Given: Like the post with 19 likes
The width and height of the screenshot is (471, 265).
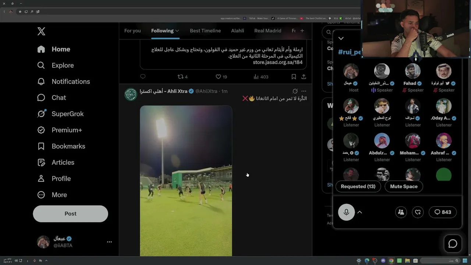Looking at the screenshot, I should click(x=221, y=77).
